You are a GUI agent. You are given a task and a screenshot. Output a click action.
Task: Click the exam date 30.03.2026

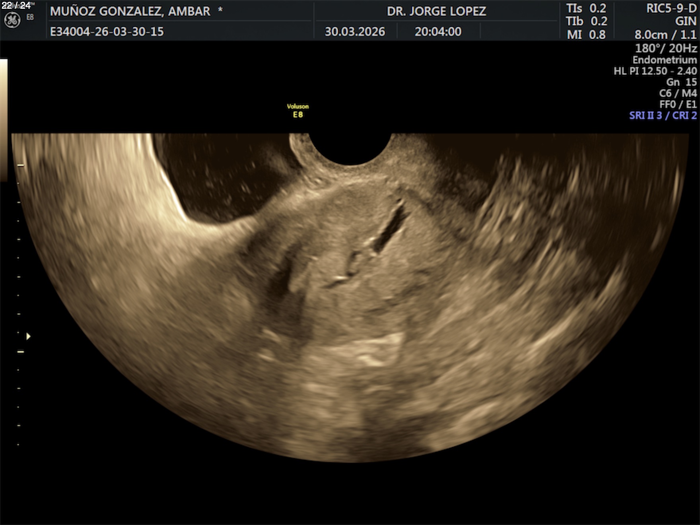pyautogui.click(x=355, y=32)
